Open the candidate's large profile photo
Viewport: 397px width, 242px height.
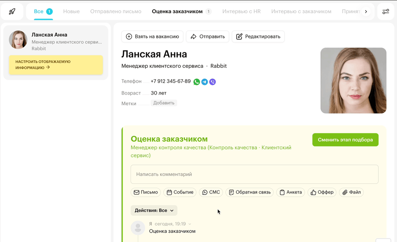(353, 81)
